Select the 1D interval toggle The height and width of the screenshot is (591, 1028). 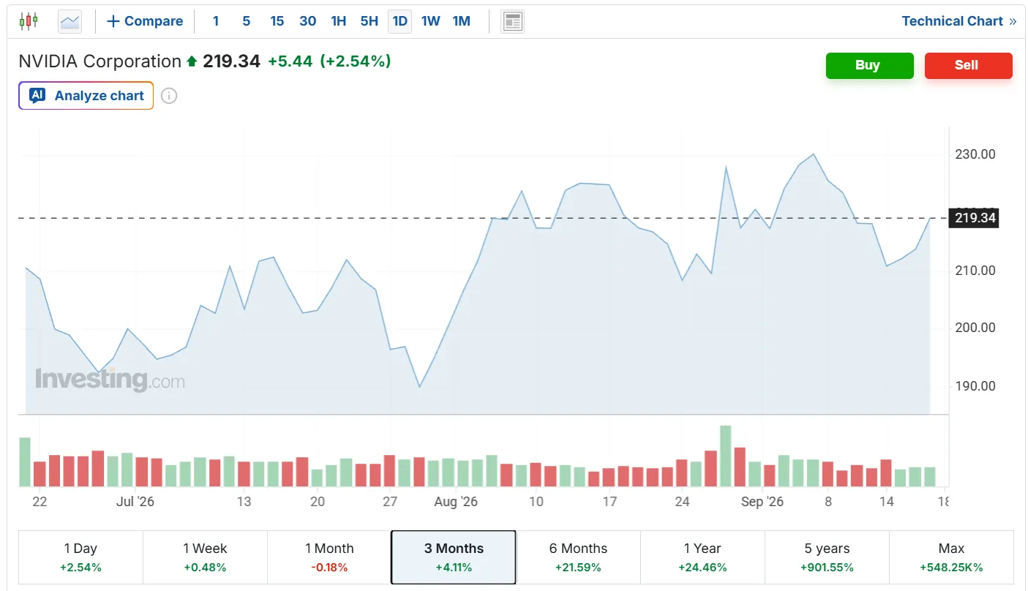(x=399, y=21)
